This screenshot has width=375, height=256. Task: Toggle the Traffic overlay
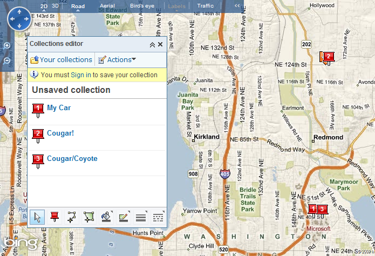pyautogui.click(x=205, y=6)
